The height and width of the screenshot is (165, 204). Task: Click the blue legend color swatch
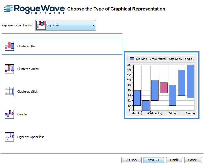132,59
